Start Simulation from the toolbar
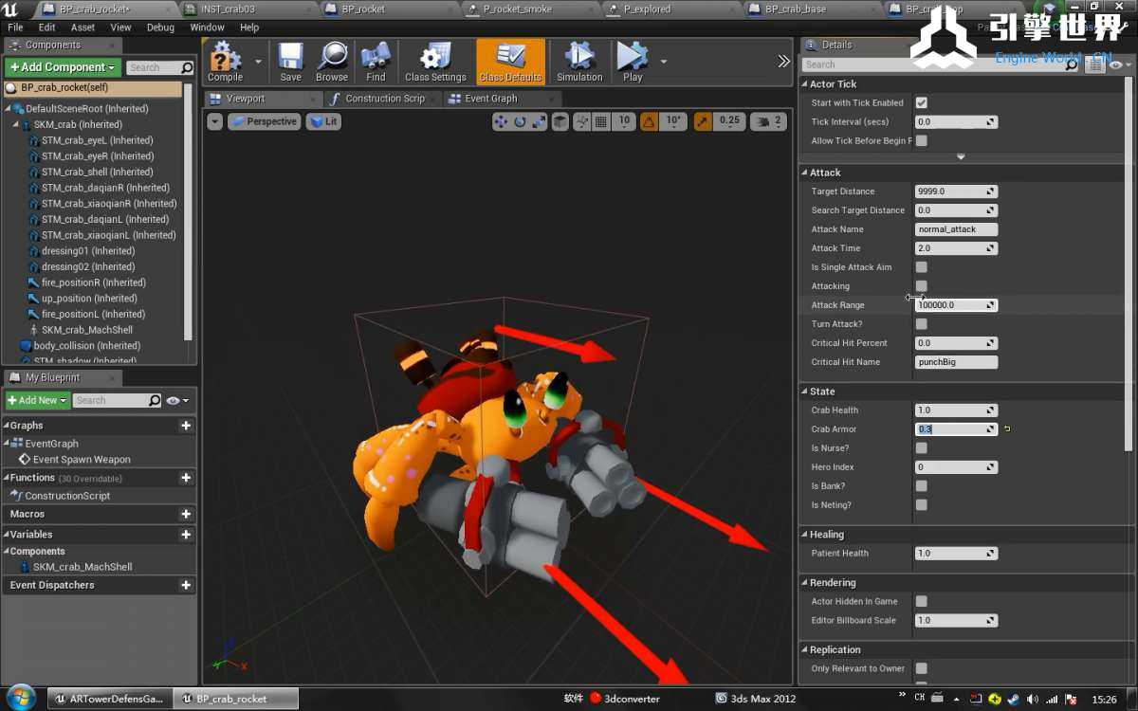Image resolution: width=1138 pixels, height=711 pixels. click(579, 62)
